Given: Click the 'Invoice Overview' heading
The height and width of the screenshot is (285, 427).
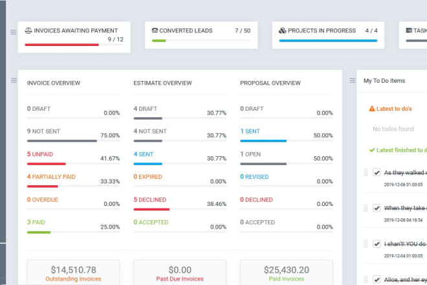Looking at the screenshot, I should [54, 83].
